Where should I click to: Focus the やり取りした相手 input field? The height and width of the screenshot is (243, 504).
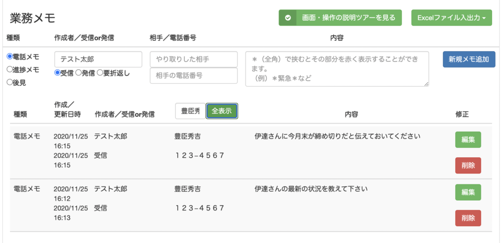point(193,59)
